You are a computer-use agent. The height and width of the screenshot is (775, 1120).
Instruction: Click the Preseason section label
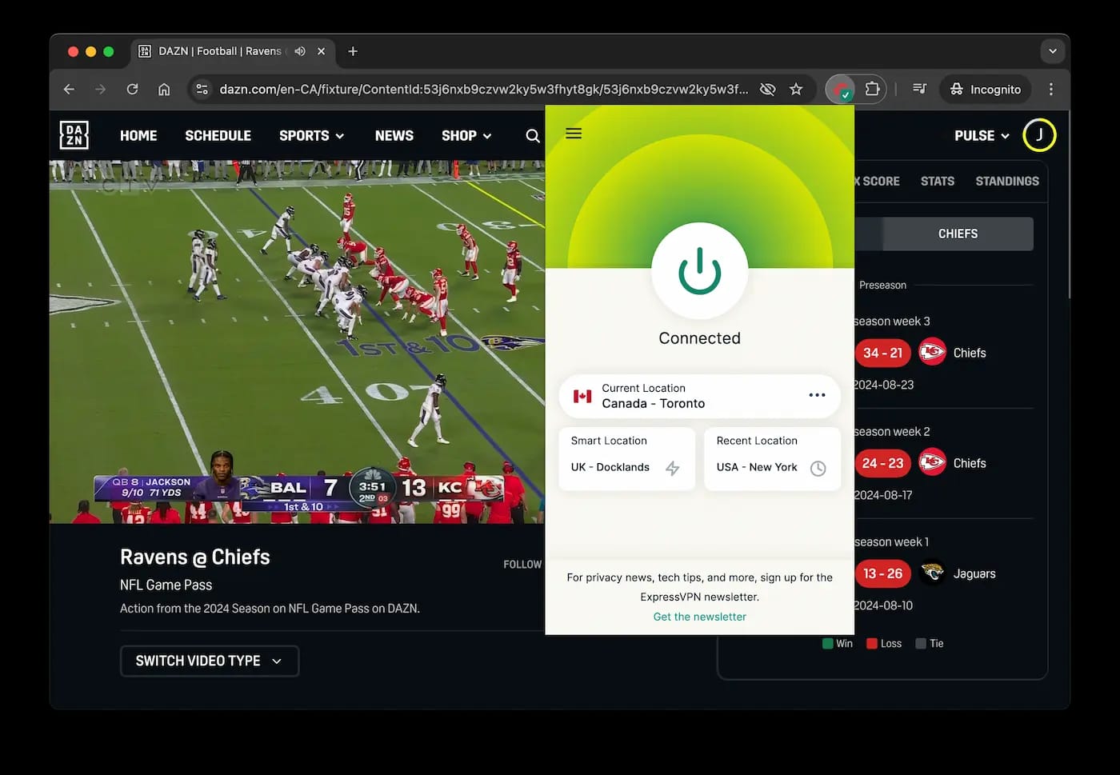(x=882, y=286)
